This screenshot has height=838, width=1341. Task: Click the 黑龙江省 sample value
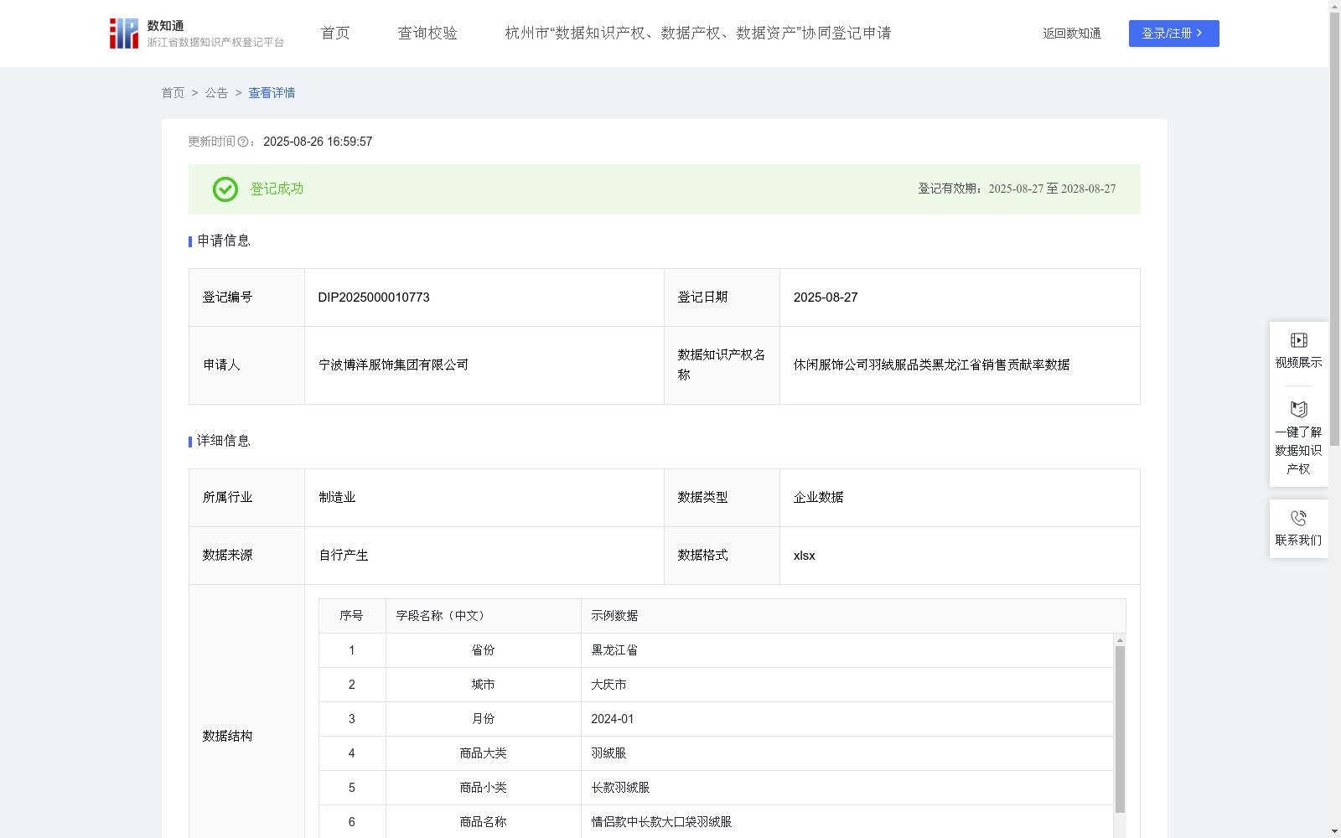click(614, 650)
